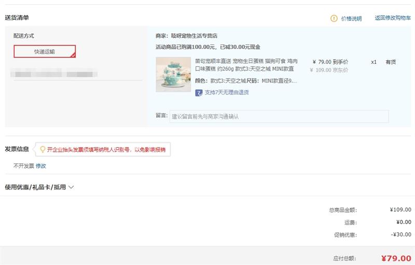The height and width of the screenshot is (265, 415).
Task: Click the 颜色 款式3:天空之城 spec line
Action: (246, 81)
